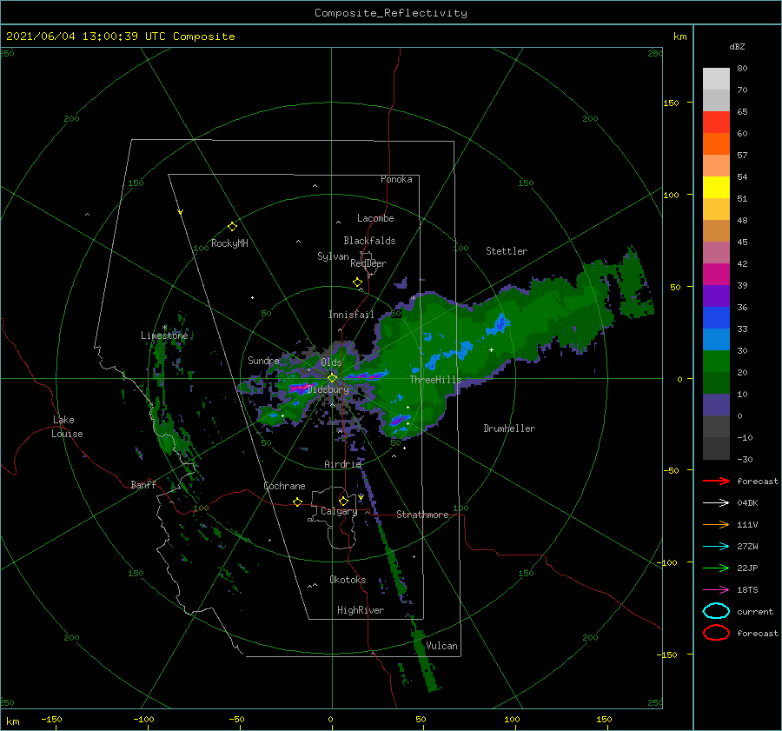Click the Ponoka label
The height and width of the screenshot is (731, 782).
[x=396, y=179]
